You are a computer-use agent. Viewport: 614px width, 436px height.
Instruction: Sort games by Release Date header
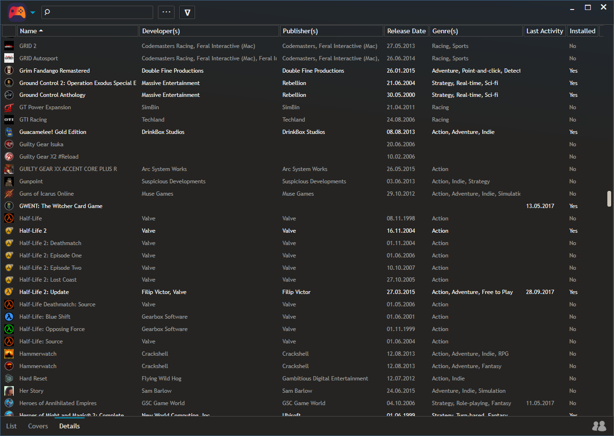[406, 31]
